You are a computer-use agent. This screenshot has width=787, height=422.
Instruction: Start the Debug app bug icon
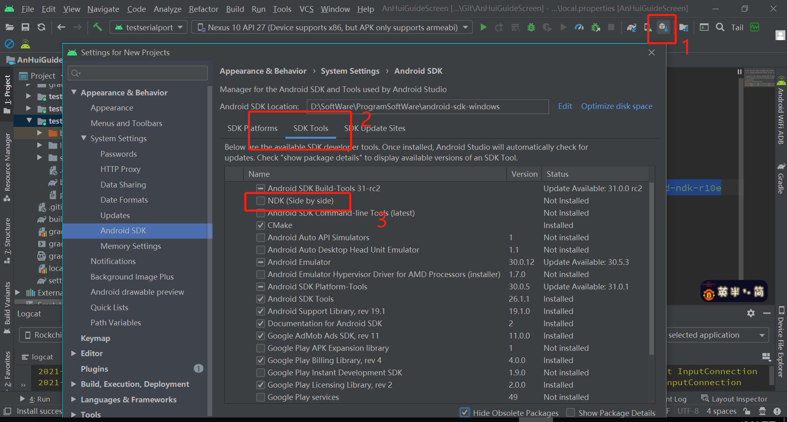point(531,27)
